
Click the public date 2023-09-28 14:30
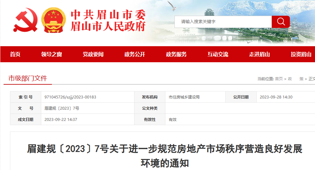(276, 97)
